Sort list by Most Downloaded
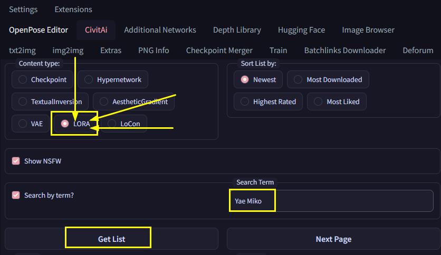The image size is (441, 255). point(328,79)
